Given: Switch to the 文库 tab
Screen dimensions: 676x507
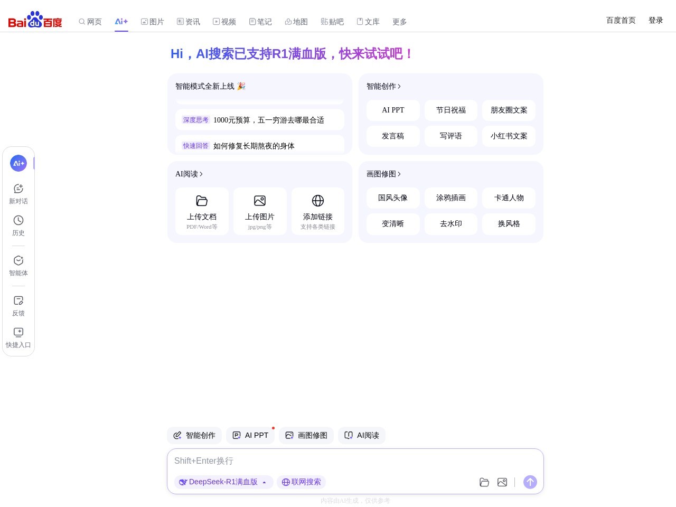Looking at the screenshot, I should tap(368, 22).
